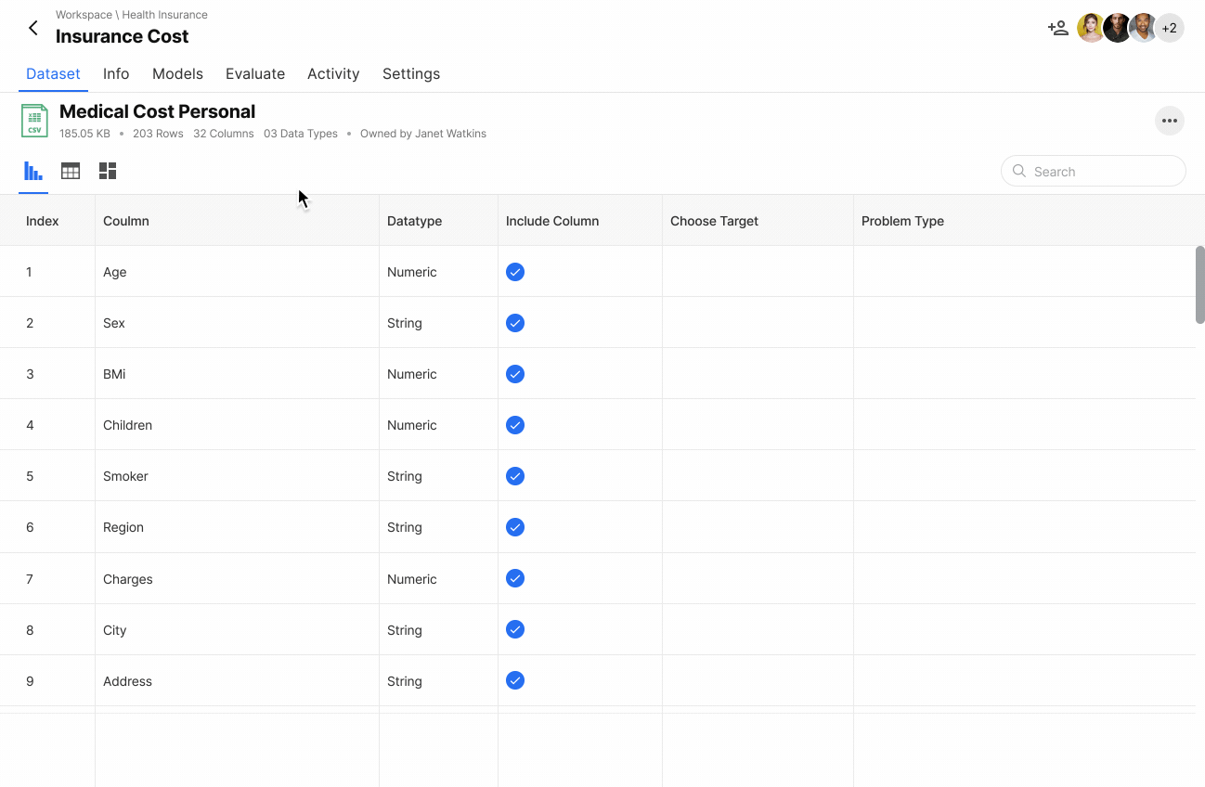Image resolution: width=1205 pixels, height=787 pixels.
Task: Uncheck Include Column for Children
Action: (x=515, y=425)
